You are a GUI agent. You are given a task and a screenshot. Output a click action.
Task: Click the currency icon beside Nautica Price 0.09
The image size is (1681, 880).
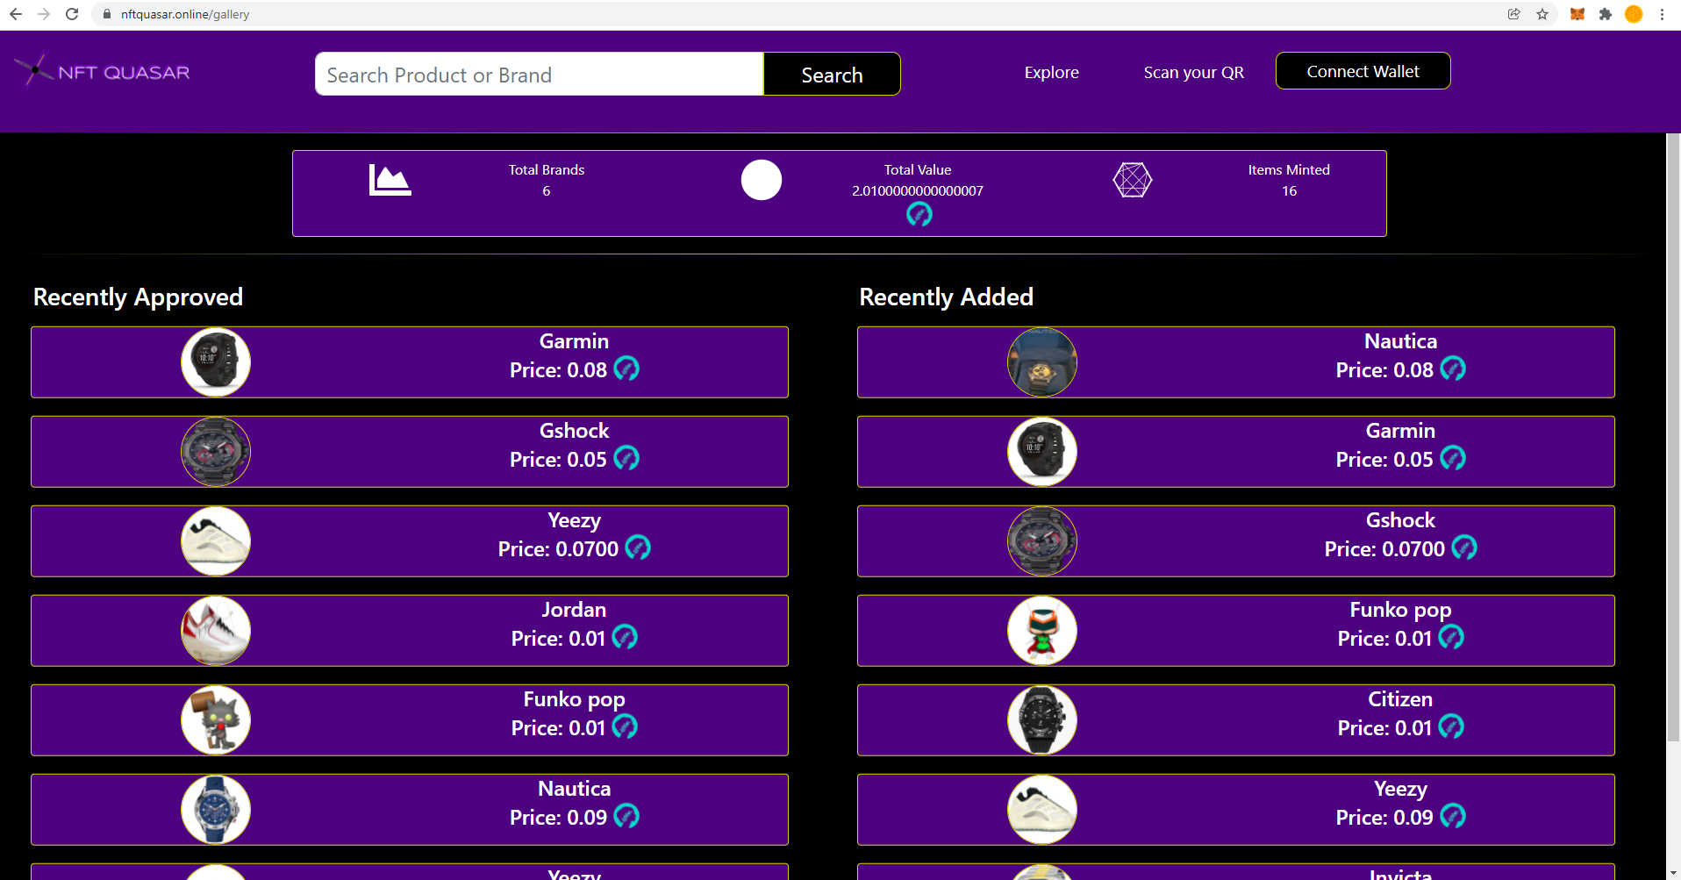click(x=626, y=816)
